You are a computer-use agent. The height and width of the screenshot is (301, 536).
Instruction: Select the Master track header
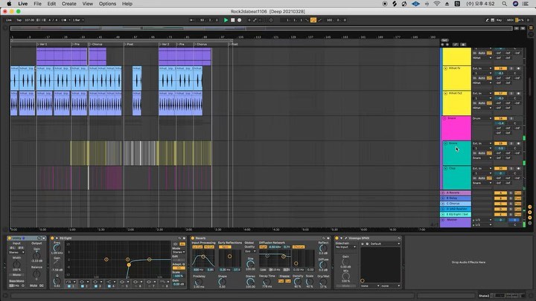(x=454, y=219)
